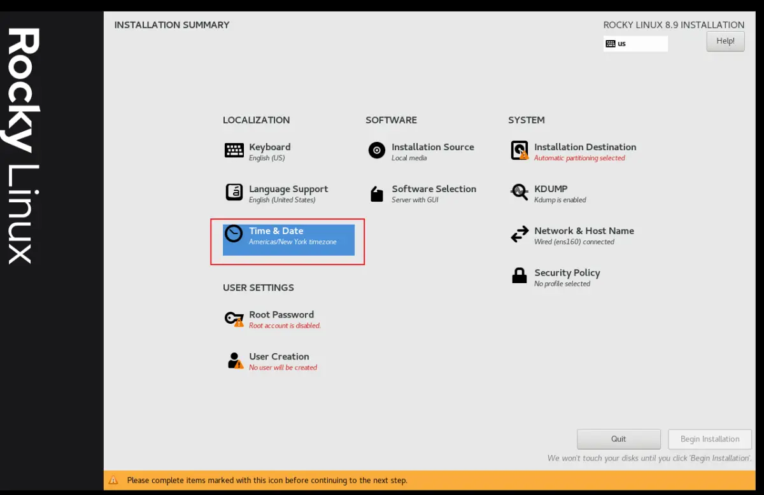Click 'No user will be created' text

283,368
